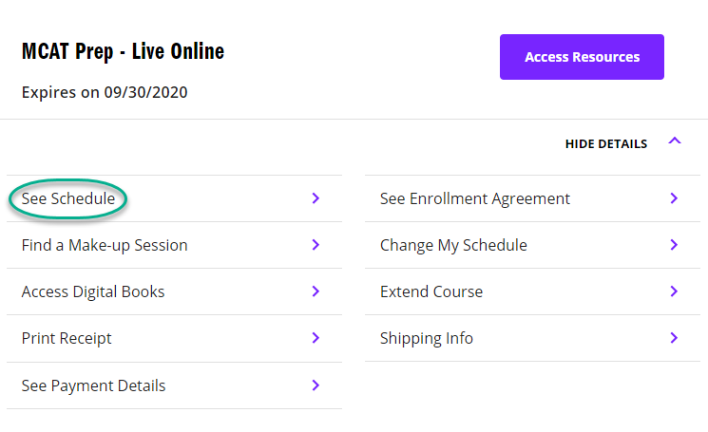Open Shipping Info
708x432 pixels.
point(427,338)
